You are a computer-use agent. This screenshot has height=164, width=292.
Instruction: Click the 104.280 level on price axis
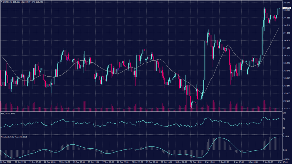(x=287, y=48)
